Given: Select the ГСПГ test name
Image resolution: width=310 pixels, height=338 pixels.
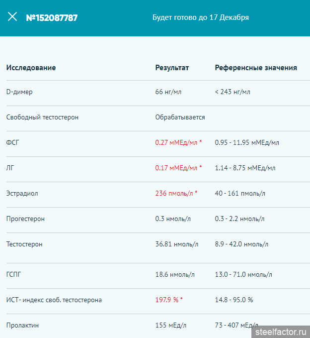Looking at the screenshot, I should coord(14,274).
